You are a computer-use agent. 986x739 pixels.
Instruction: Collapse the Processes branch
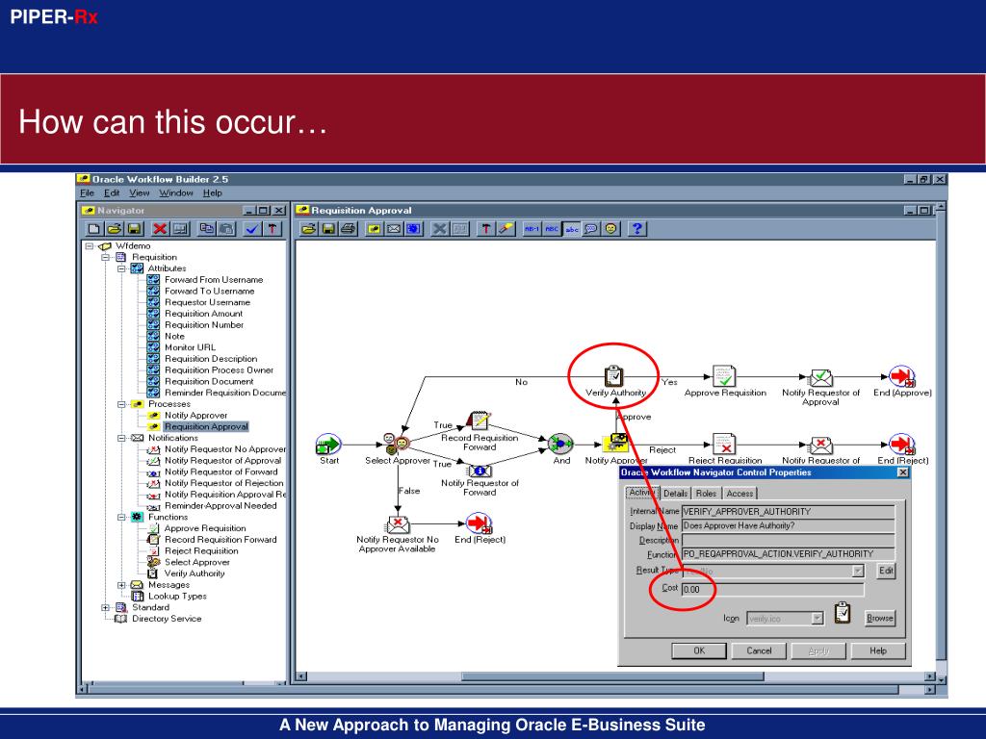coord(122,404)
